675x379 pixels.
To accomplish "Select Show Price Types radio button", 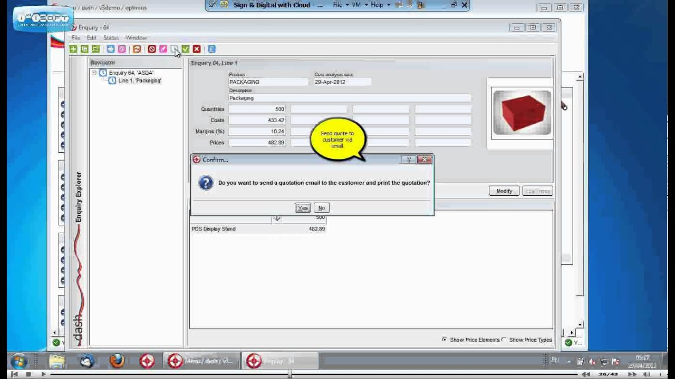I will (504, 340).
